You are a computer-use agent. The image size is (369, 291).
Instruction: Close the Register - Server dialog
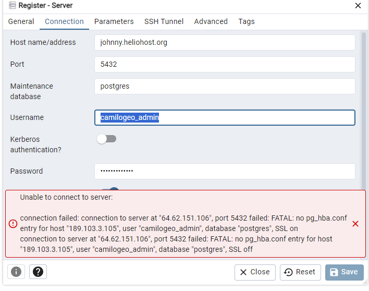[x=358, y=5]
